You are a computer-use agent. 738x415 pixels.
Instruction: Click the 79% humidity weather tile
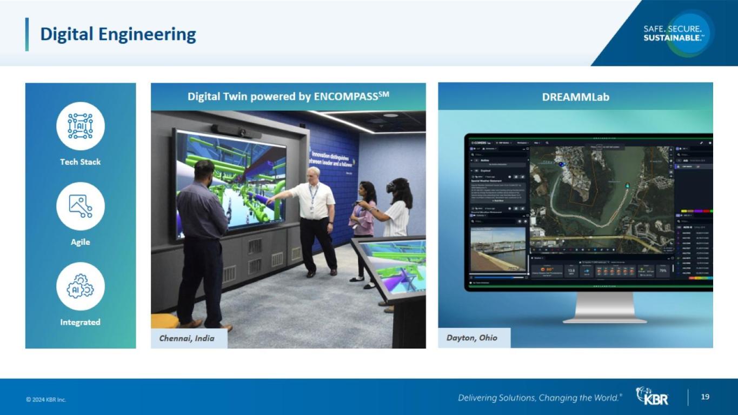(663, 271)
